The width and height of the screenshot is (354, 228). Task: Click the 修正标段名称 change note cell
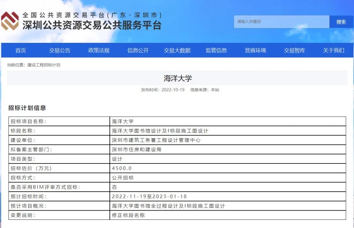coord(128,215)
